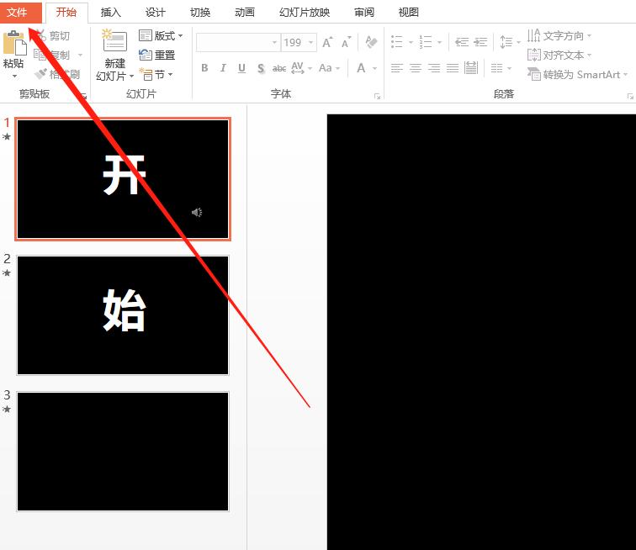The height and width of the screenshot is (550, 636).
Task: Click the decrease font size icon
Action: [346, 42]
